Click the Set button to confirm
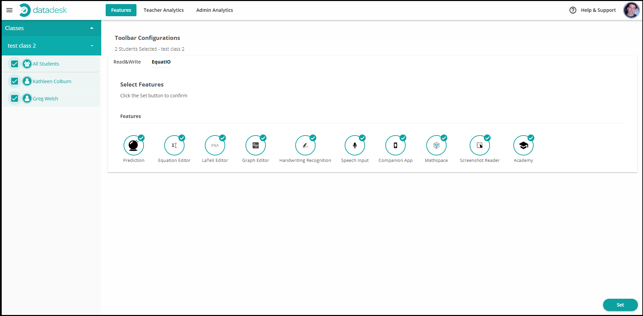 (x=620, y=305)
